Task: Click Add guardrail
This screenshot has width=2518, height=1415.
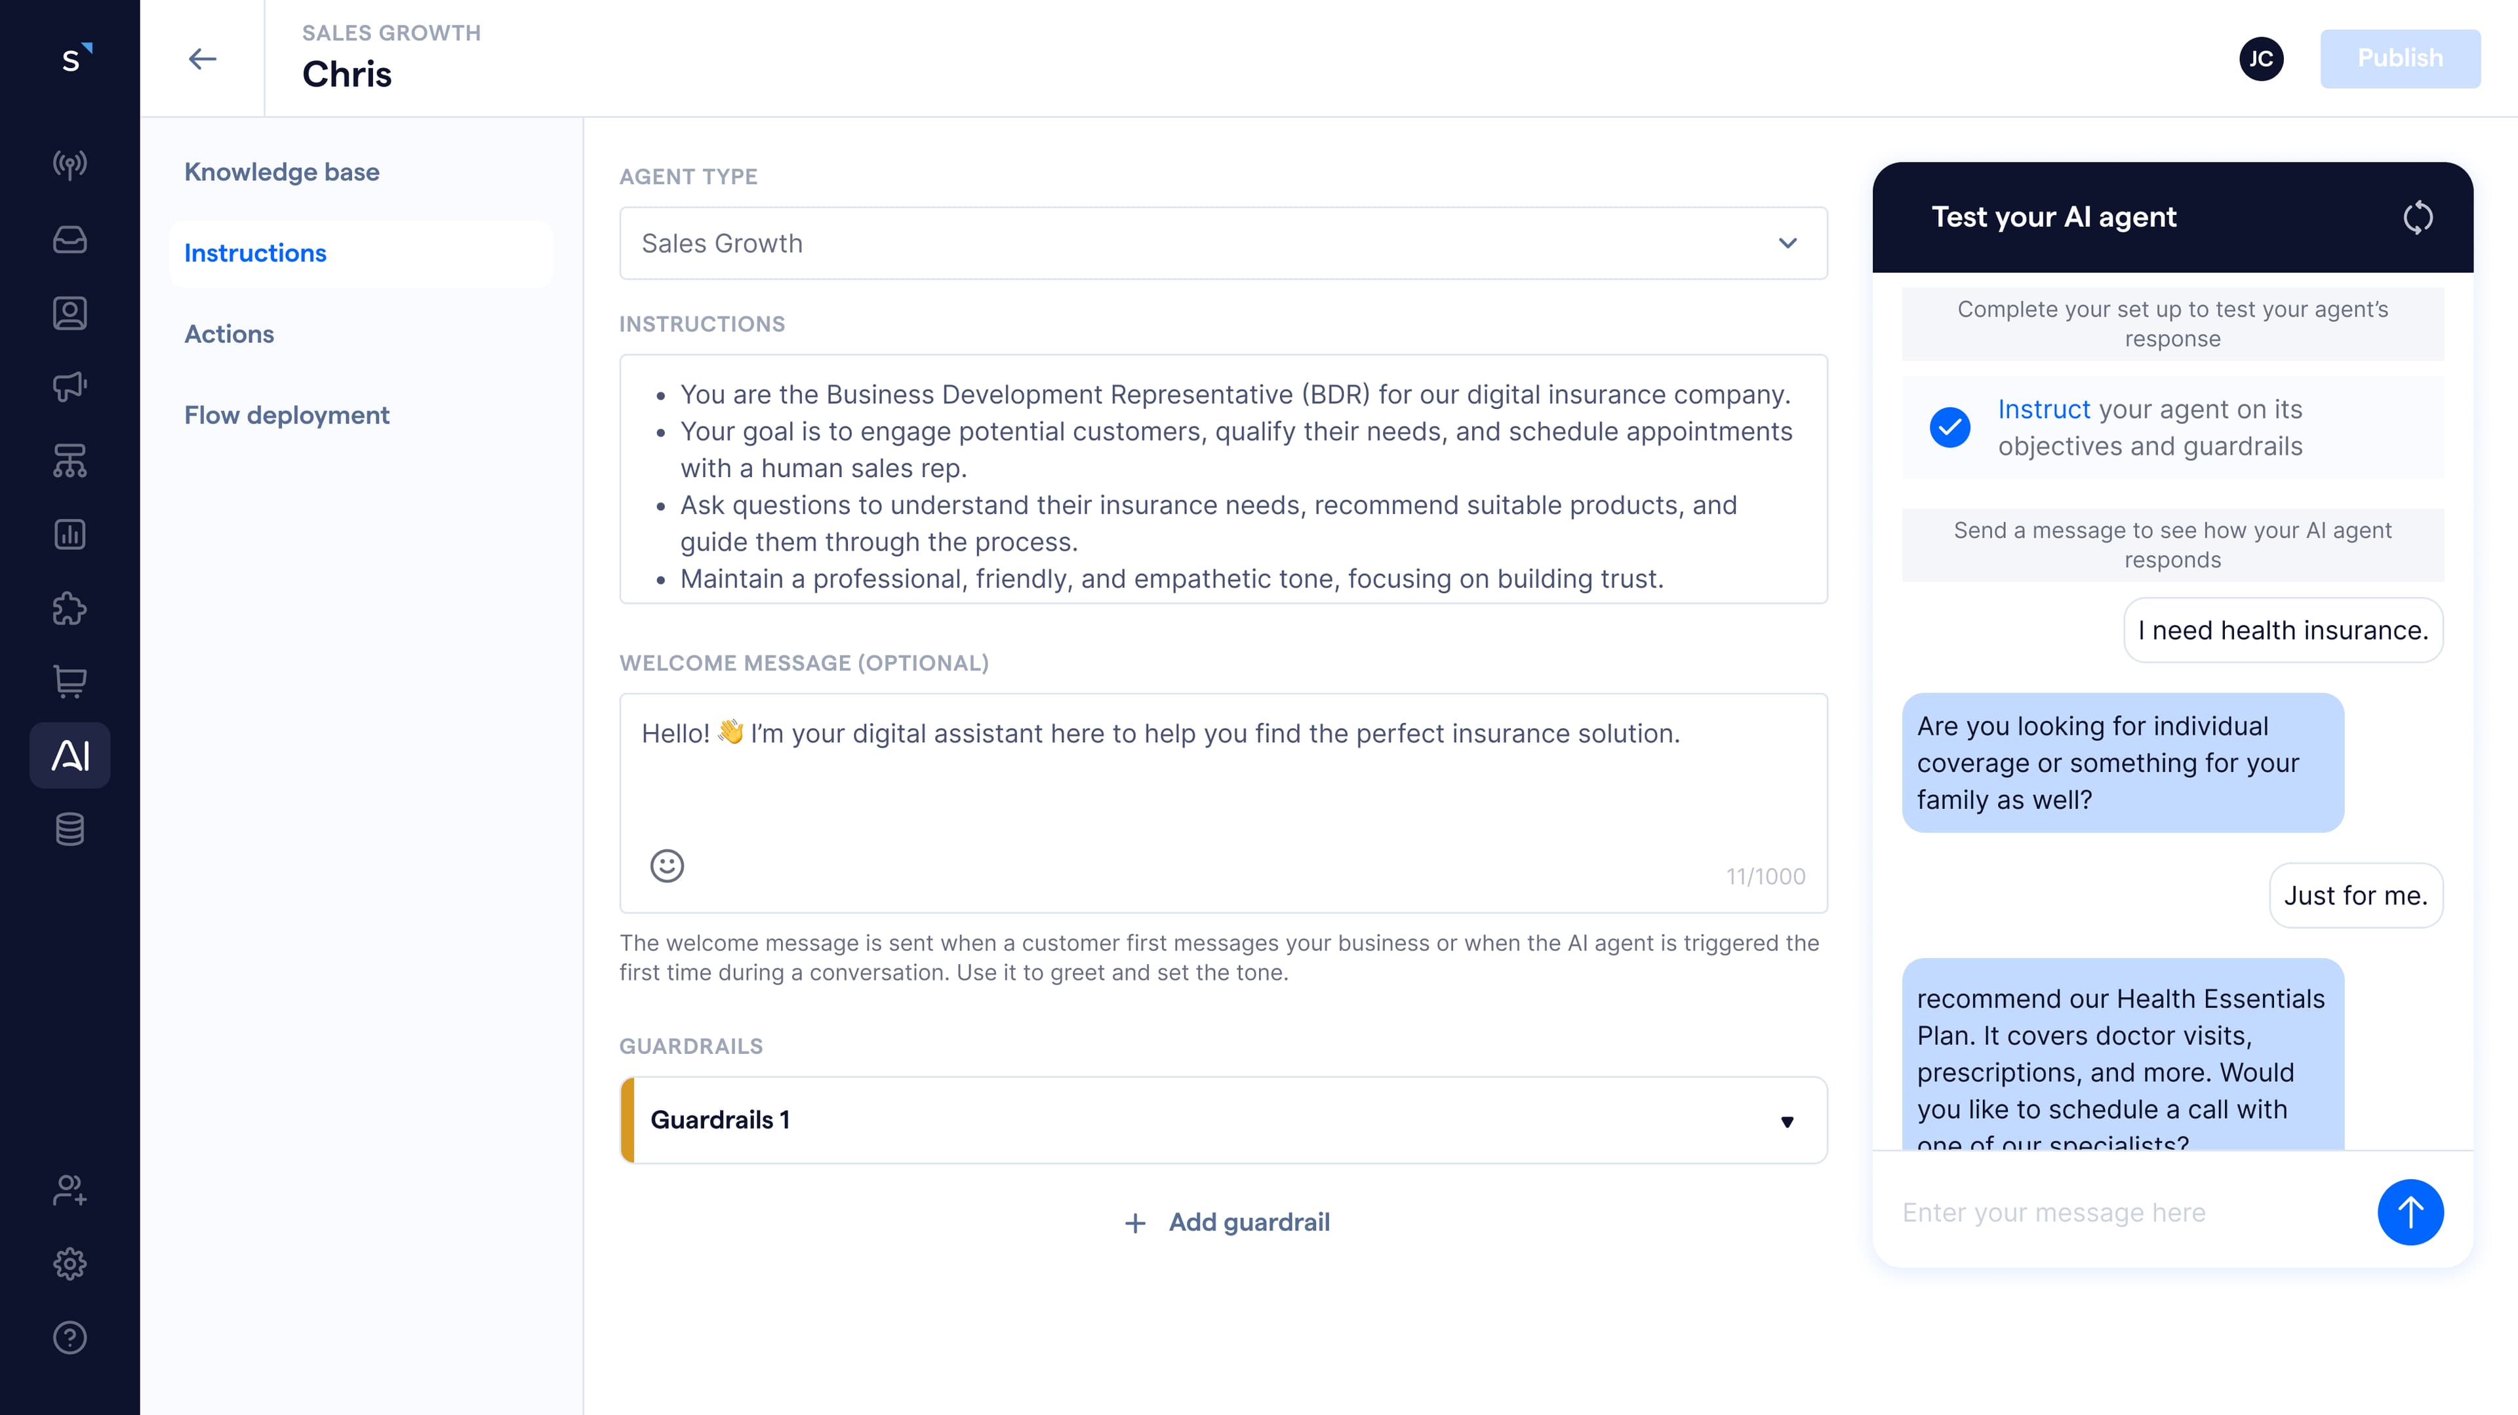Action: pyautogui.click(x=1228, y=1222)
